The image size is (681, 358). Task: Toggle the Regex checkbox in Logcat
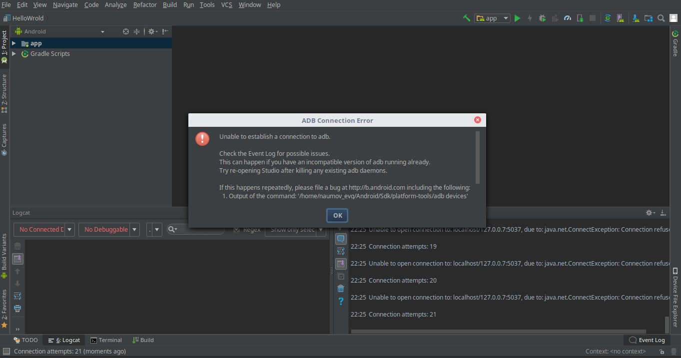click(x=237, y=230)
